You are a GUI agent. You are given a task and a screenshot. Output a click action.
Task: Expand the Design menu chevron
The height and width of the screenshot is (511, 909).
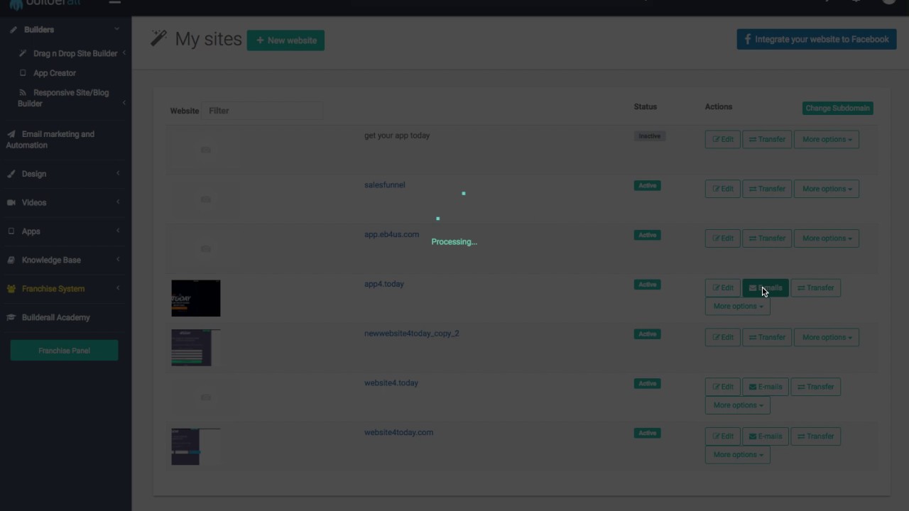pyautogui.click(x=118, y=173)
